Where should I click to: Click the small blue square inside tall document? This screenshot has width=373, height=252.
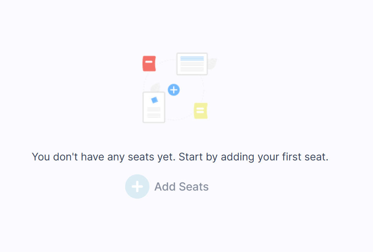[154, 100]
